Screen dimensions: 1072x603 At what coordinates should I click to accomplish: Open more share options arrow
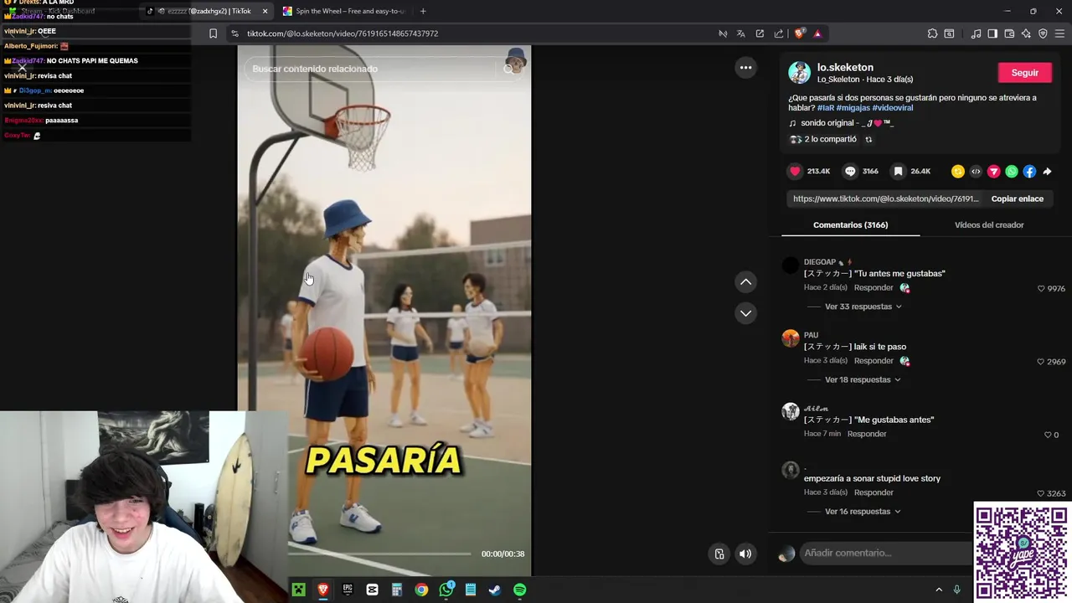1047,171
